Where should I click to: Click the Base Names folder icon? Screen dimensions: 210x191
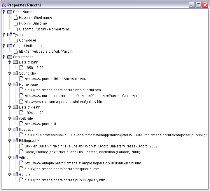click(x=10, y=12)
